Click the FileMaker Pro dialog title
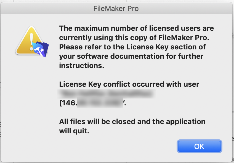Screen dimensions: 234x163 (x=116, y=9)
